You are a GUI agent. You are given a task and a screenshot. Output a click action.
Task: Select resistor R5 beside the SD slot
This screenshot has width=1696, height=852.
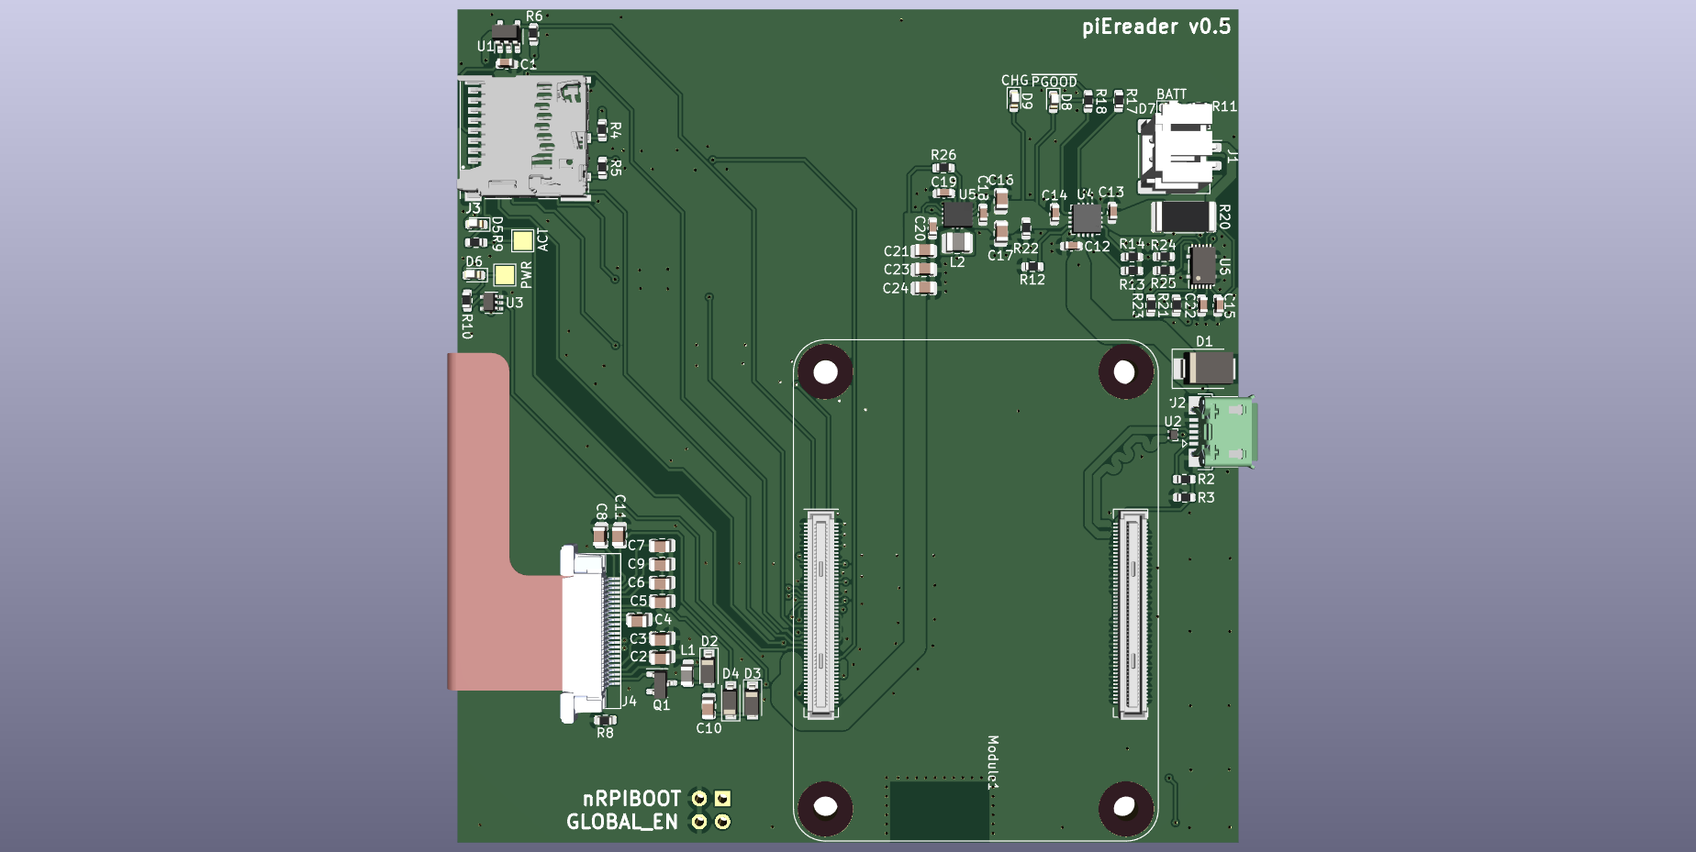(x=602, y=167)
